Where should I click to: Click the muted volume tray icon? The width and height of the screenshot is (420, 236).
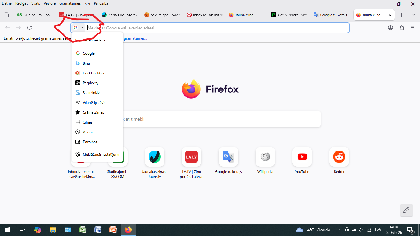click(361, 230)
